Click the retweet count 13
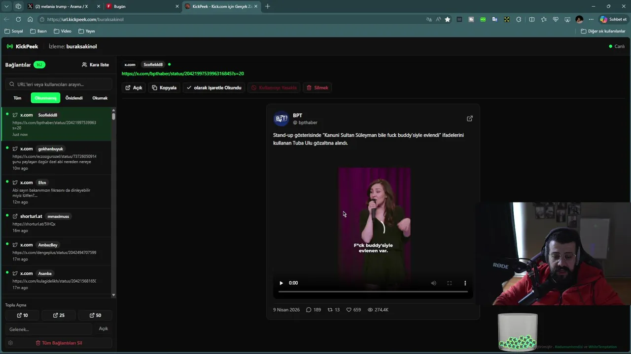 (334, 310)
